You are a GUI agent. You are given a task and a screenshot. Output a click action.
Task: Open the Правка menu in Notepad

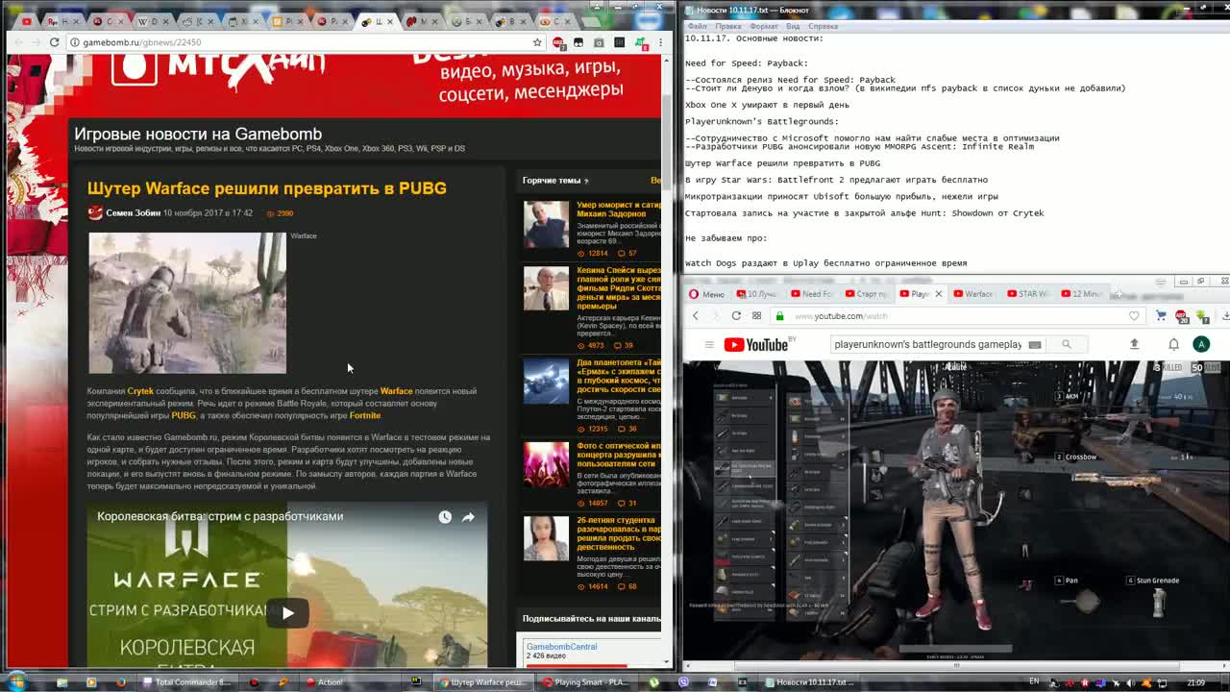pyautogui.click(x=727, y=26)
